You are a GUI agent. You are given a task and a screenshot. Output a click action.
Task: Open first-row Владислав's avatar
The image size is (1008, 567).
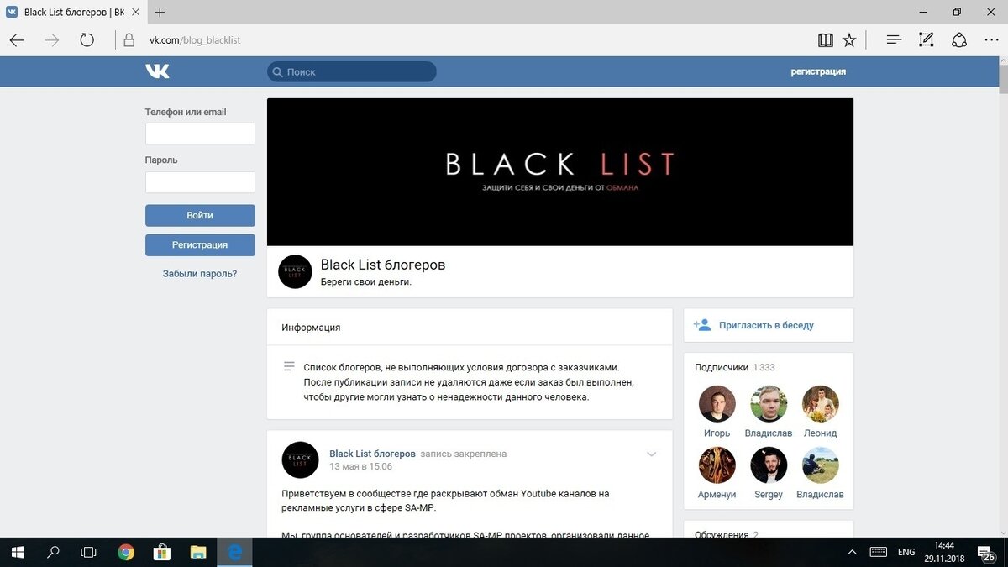pyautogui.click(x=769, y=404)
